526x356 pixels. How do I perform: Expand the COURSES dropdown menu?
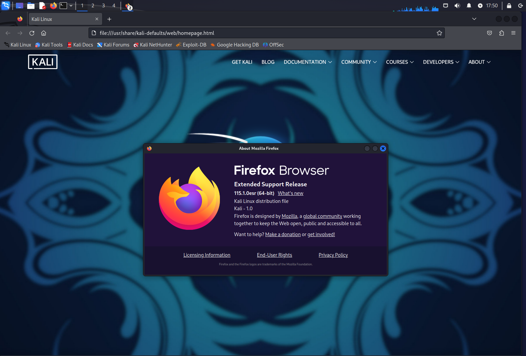(x=400, y=62)
